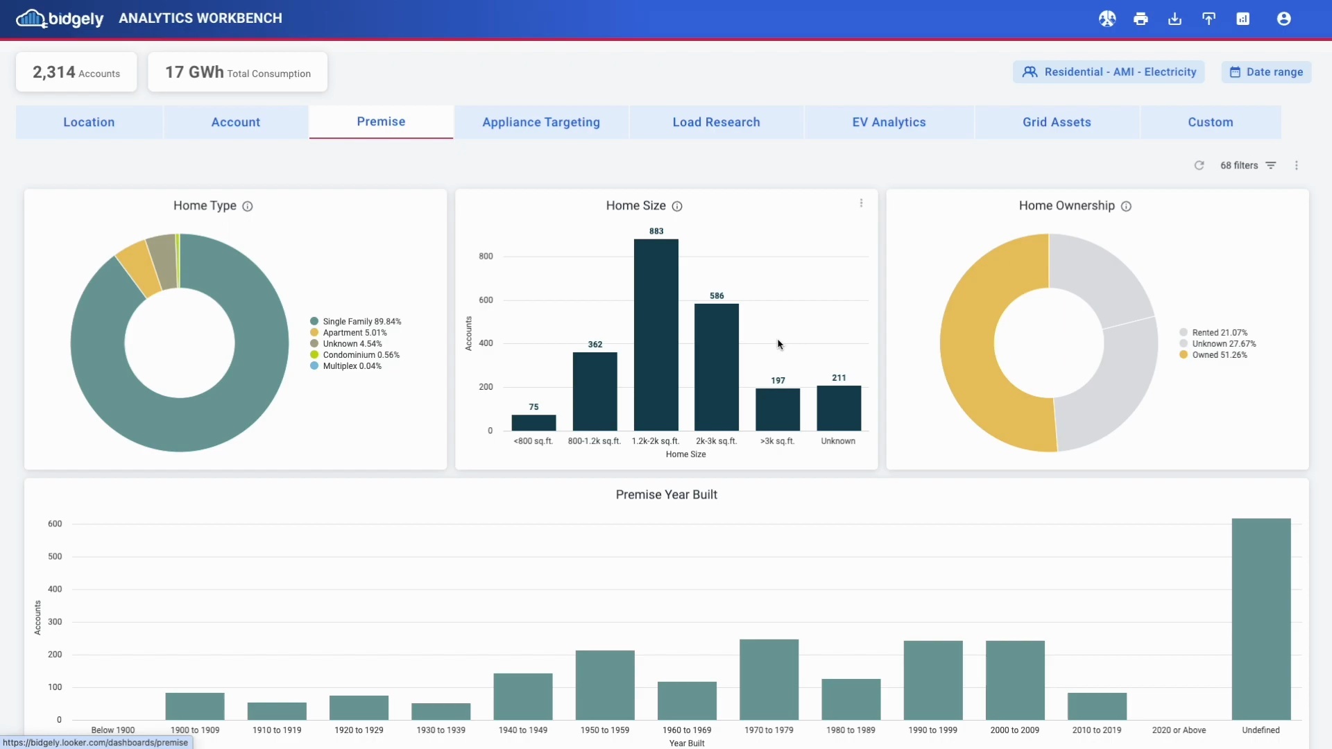Click the Home Type info icon
1332x749 pixels.
click(248, 206)
